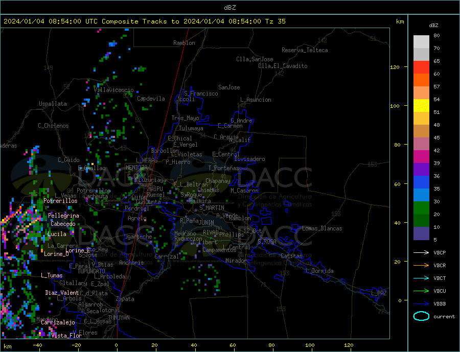Pick the light gray swatch between 80 and 70
The width and height of the screenshot is (460, 352).
pyautogui.click(x=421, y=42)
